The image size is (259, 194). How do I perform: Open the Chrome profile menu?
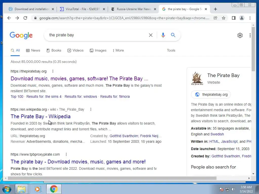click(242, 18)
